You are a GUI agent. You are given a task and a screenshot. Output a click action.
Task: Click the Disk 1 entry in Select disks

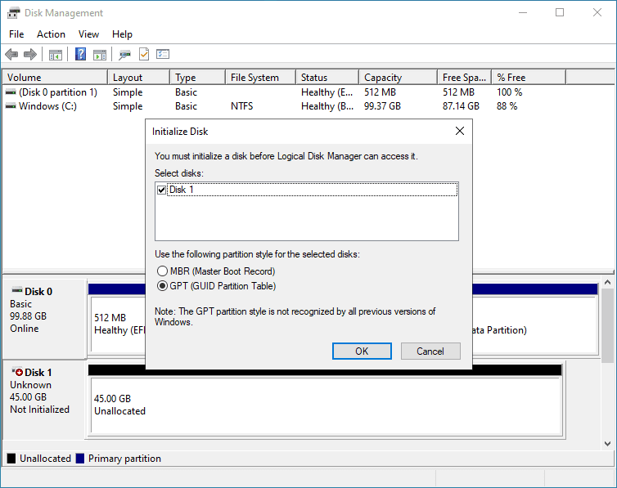[x=313, y=190]
